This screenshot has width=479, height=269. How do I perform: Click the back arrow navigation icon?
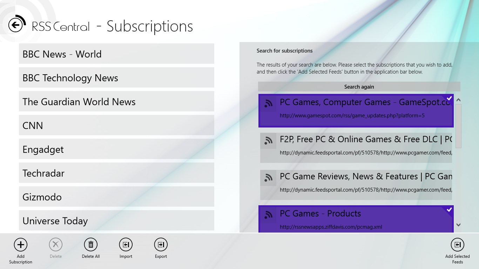pyautogui.click(x=15, y=25)
